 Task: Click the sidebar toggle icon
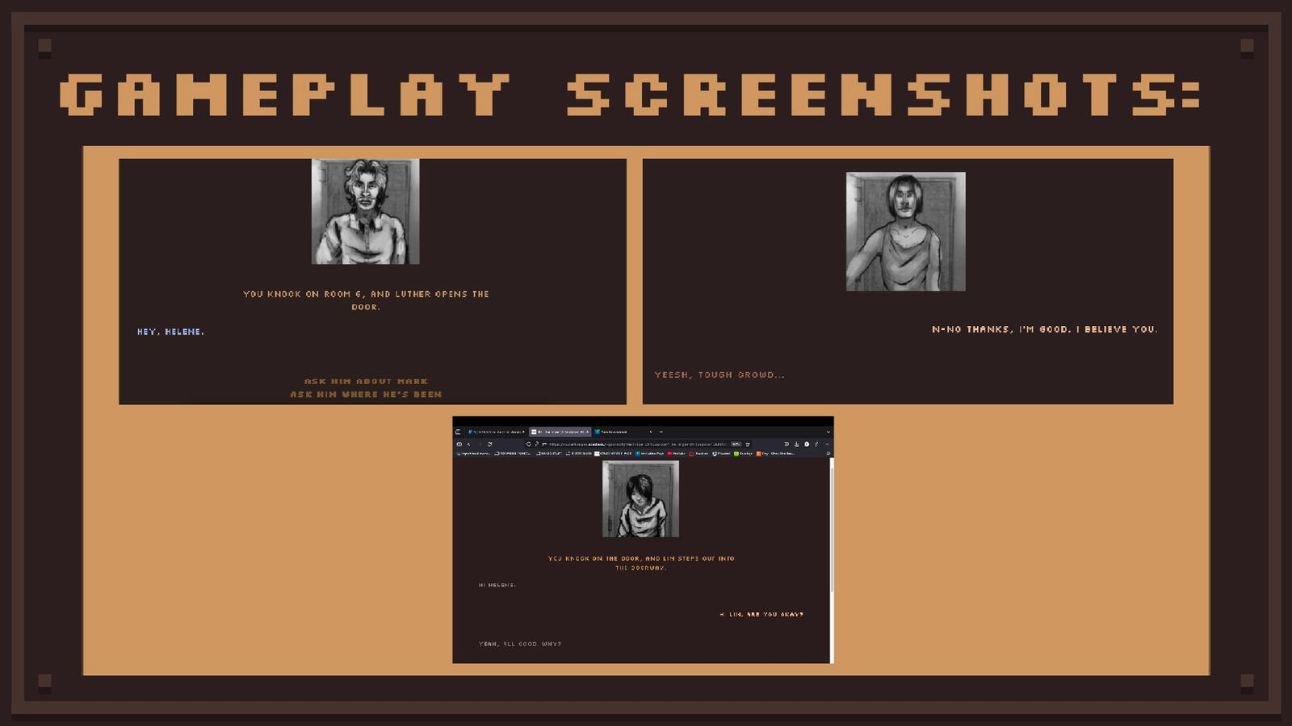click(459, 444)
